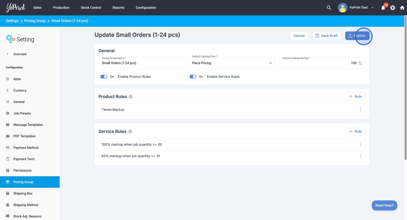The width and height of the screenshot is (407, 220).
Task: Click the search magnifier icon
Action: click(329, 8)
